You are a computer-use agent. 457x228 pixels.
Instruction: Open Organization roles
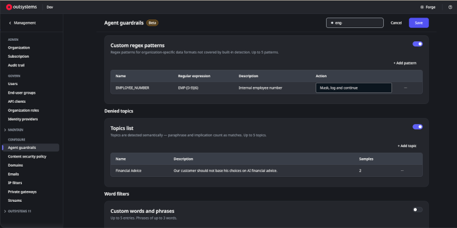tap(23, 111)
